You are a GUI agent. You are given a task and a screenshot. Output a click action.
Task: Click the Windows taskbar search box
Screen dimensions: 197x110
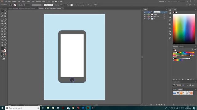tap(22, 108)
